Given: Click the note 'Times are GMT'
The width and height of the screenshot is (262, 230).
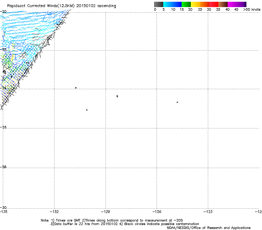Looking at the screenshot, I should (68, 220).
